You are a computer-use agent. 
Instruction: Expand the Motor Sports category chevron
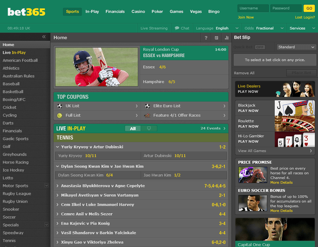46,186
